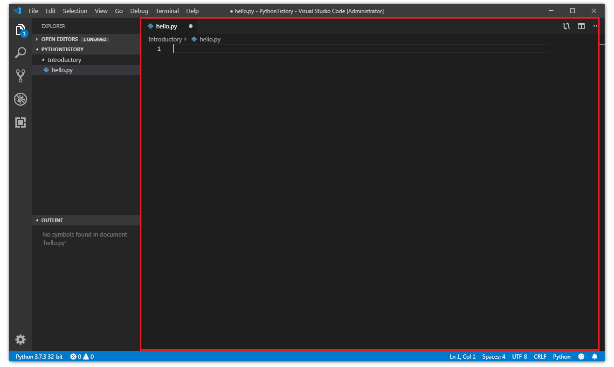Screen dimensions: 614x367
Task: Open the Search view icon
Action: tap(21, 53)
